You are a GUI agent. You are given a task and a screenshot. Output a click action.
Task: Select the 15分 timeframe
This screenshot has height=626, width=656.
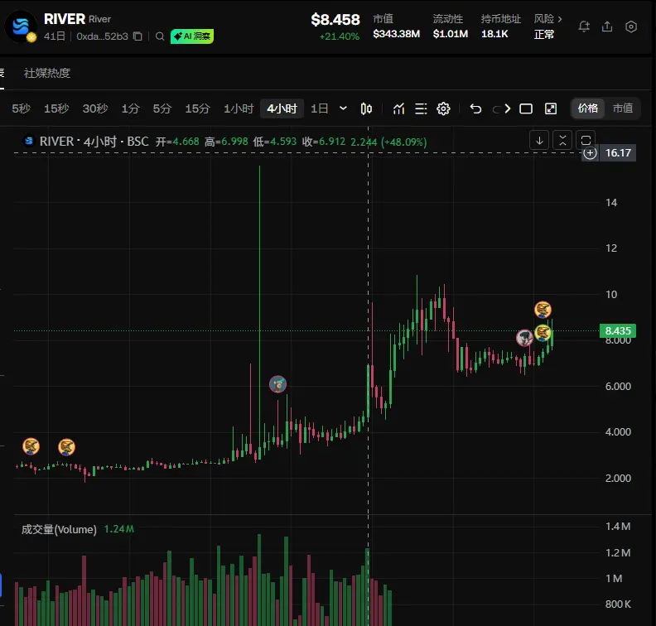[197, 108]
